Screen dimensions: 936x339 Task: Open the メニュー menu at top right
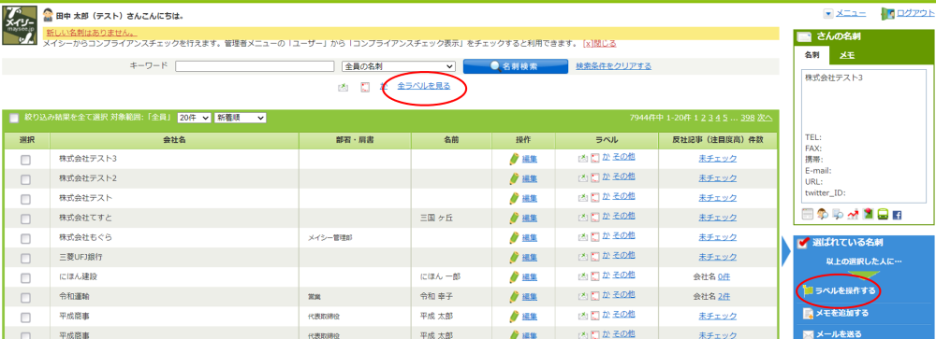846,13
